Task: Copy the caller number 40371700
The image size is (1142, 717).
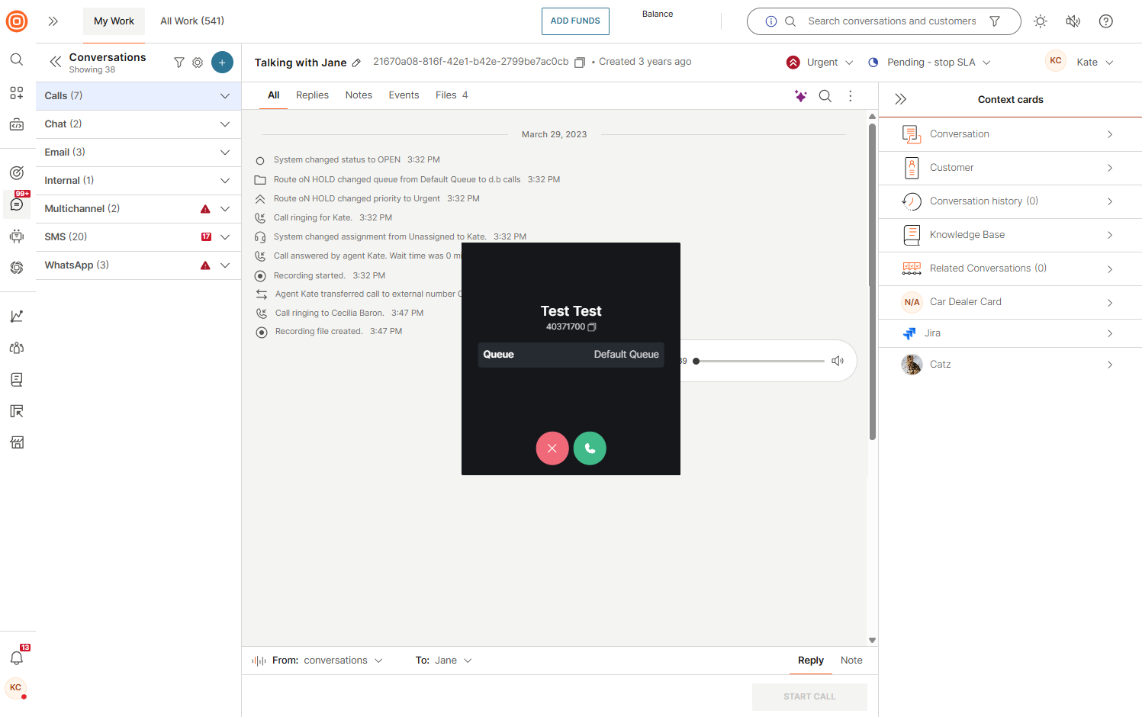Action: pos(592,327)
